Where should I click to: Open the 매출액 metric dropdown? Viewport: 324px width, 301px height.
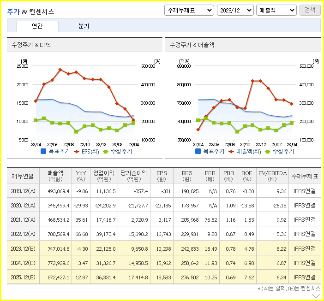click(276, 10)
